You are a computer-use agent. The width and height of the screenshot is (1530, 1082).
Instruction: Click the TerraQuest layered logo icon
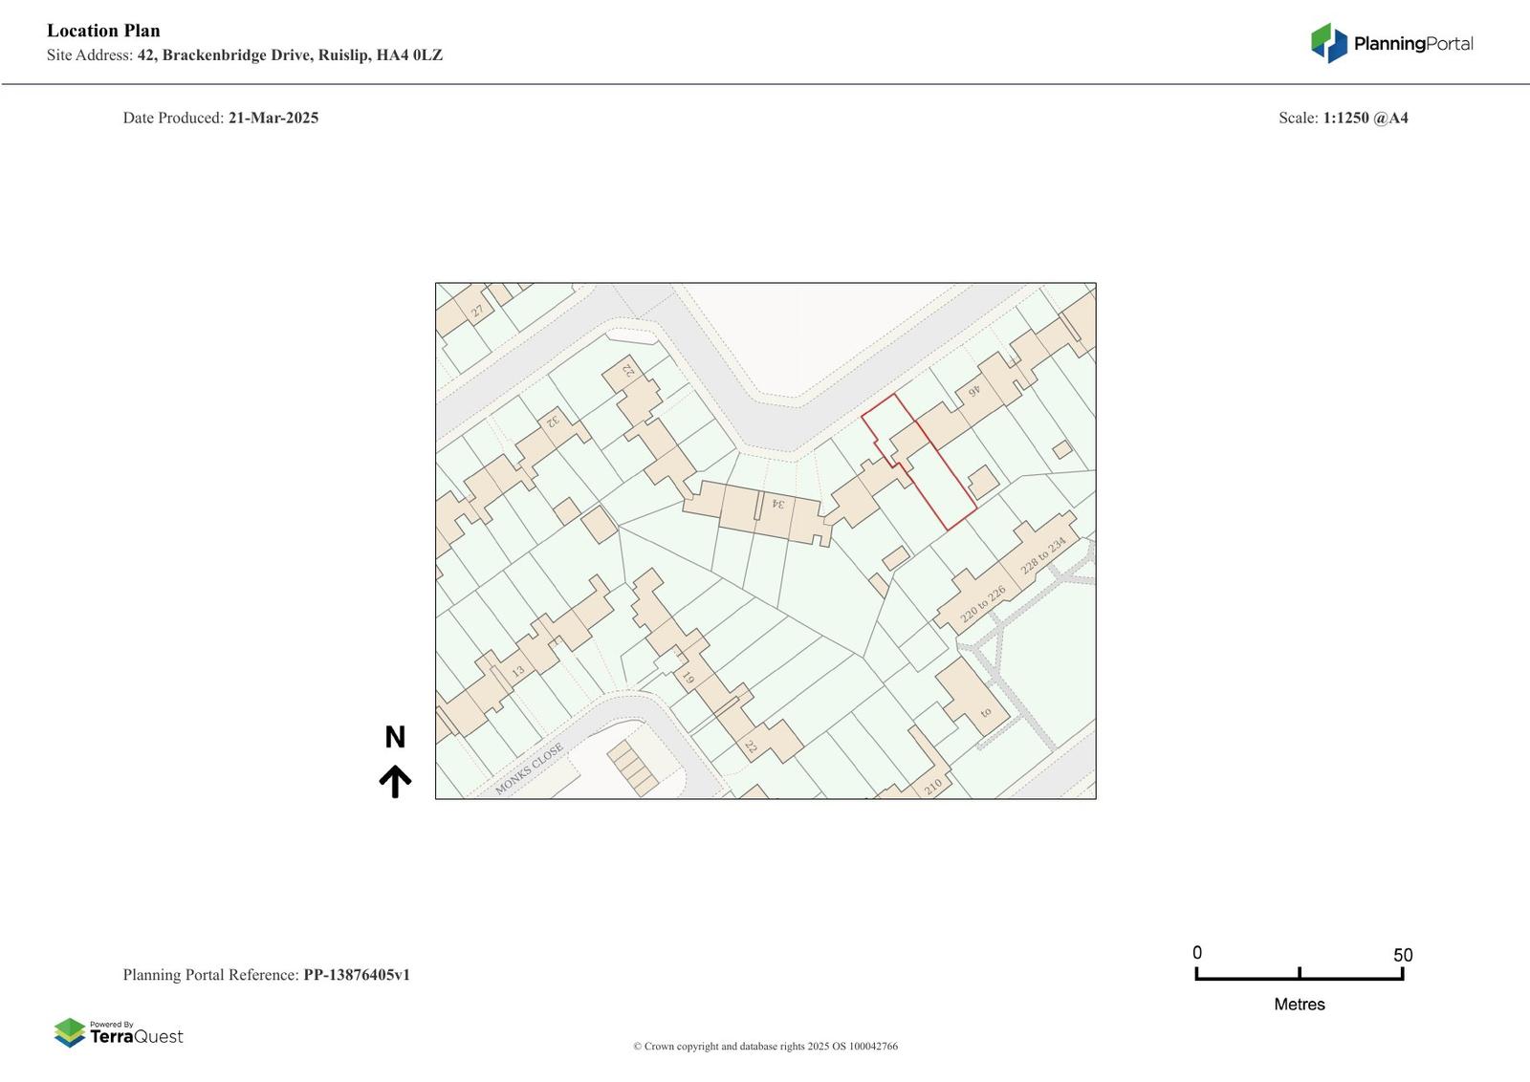tap(70, 1032)
